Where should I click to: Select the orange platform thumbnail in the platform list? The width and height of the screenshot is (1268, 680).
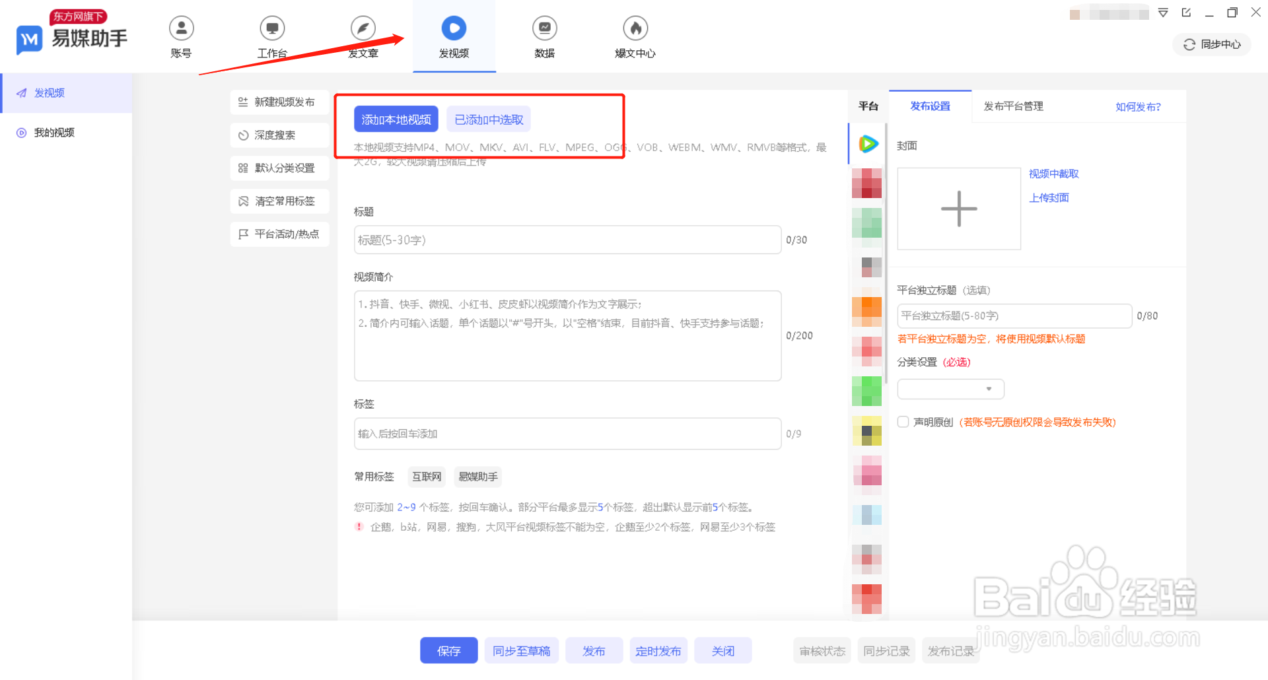point(867,310)
